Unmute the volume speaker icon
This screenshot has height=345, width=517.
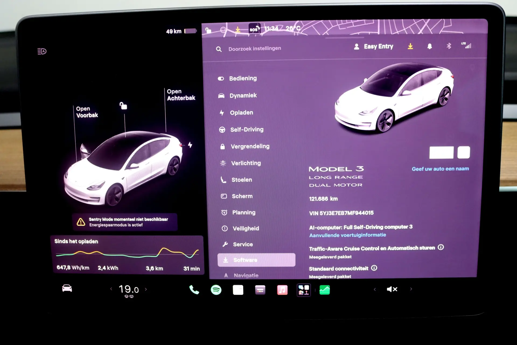[392, 289]
